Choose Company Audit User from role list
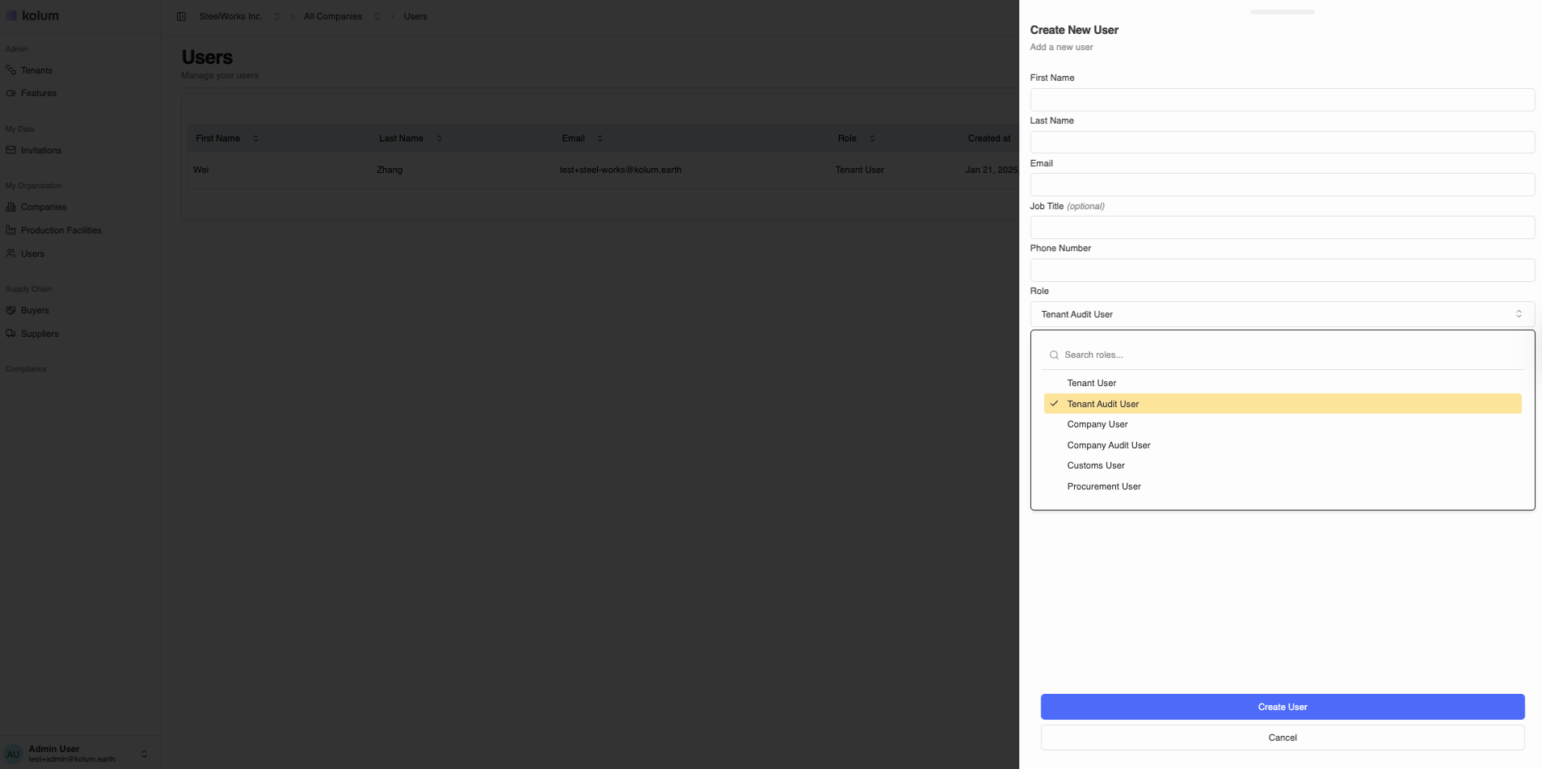Screen dimensions: 1542x769 click(1108, 445)
